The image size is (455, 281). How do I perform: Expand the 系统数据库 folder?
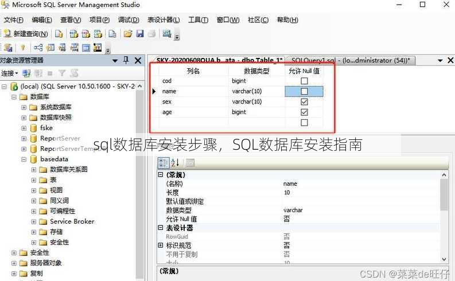tap(24, 107)
